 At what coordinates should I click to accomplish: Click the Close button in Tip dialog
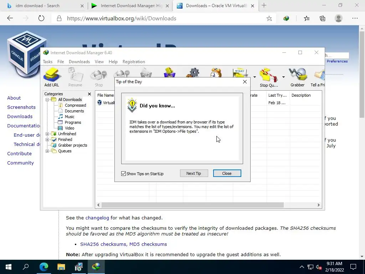(227, 173)
